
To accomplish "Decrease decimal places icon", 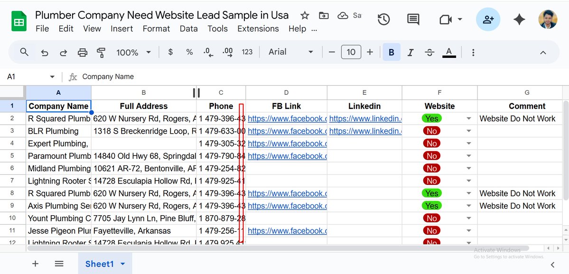I will coord(208,53).
